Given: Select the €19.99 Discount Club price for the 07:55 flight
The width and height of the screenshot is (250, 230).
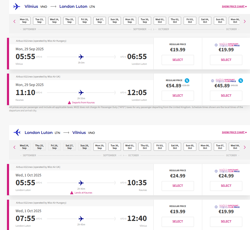Looking at the screenshot, I should [226, 222].
